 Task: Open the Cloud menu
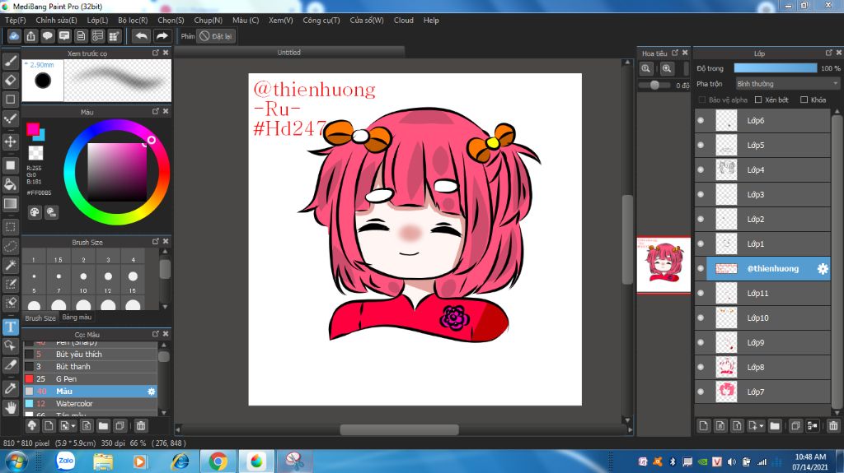pyautogui.click(x=404, y=21)
